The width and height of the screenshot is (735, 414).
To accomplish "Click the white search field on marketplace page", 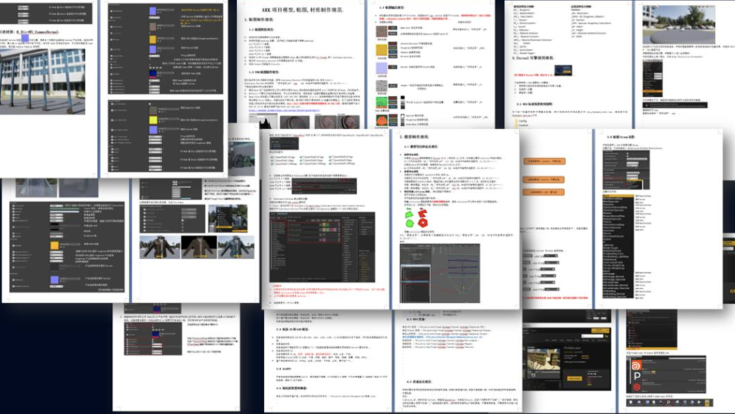I will tap(592, 336).
